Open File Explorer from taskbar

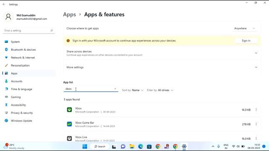tap(132, 146)
